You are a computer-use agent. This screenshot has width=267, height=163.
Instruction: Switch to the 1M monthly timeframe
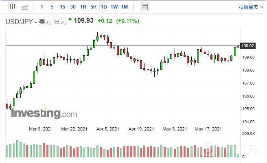(125, 7)
